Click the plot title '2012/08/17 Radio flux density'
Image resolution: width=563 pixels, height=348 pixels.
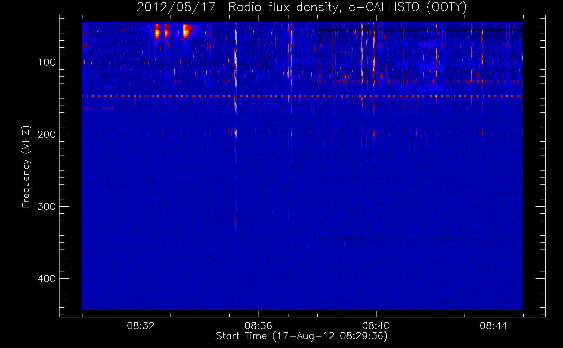(302, 7)
